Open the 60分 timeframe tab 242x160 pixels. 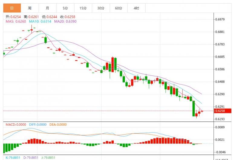119,8
